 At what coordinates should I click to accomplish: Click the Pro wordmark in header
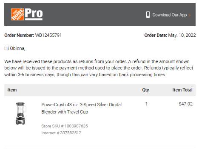[34, 14]
